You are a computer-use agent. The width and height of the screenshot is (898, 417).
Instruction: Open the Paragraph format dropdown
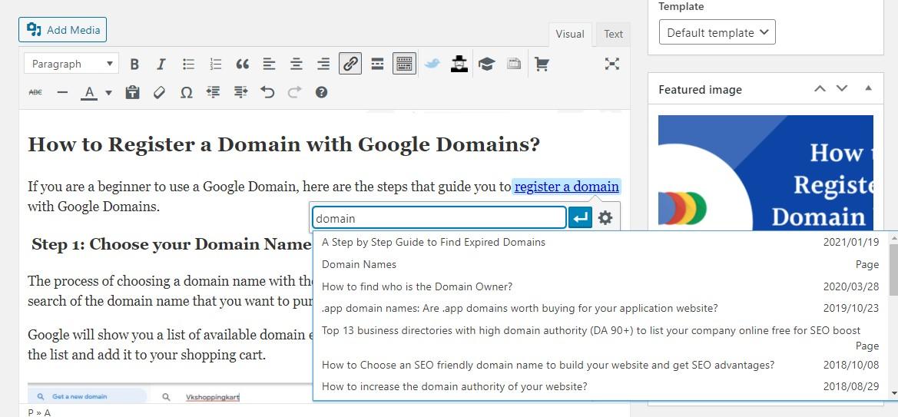pyautogui.click(x=71, y=65)
